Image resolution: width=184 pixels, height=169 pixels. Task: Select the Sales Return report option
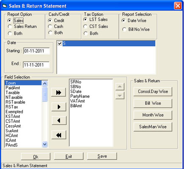[x=10, y=27]
